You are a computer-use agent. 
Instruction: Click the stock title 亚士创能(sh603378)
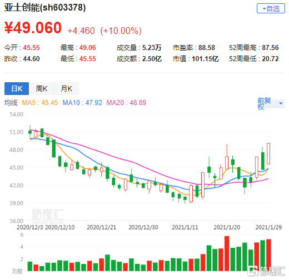45,8
